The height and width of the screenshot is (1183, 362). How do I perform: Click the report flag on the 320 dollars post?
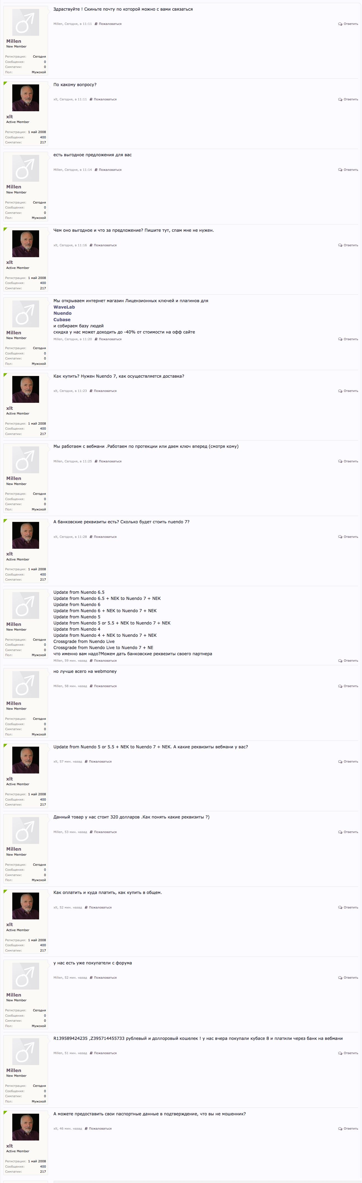coord(91,832)
